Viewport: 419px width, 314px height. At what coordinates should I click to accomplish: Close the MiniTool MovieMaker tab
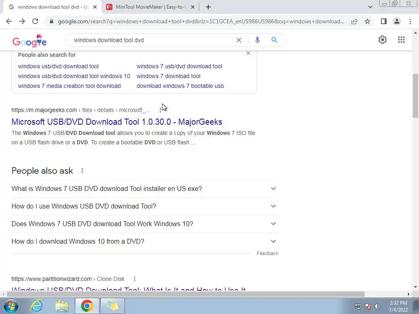193,7
